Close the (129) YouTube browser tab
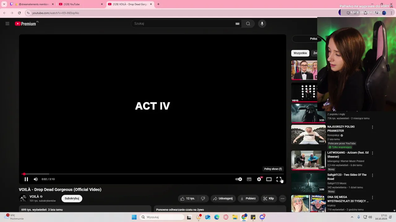 pos(102,4)
